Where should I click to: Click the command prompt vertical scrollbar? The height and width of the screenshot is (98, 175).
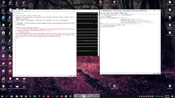[98, 34]
